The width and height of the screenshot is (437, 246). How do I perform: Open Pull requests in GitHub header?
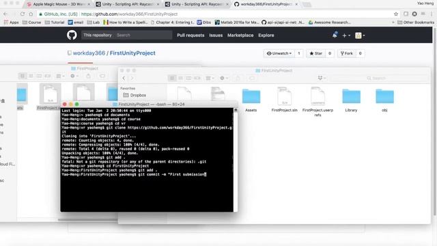(x=191, y=35)
